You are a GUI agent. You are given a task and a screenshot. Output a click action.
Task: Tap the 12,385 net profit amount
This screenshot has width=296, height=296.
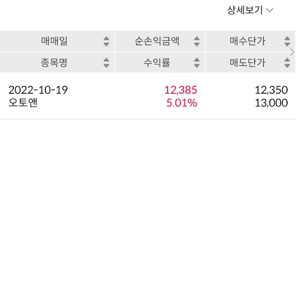pyautogui.click(x=181, y=90)
